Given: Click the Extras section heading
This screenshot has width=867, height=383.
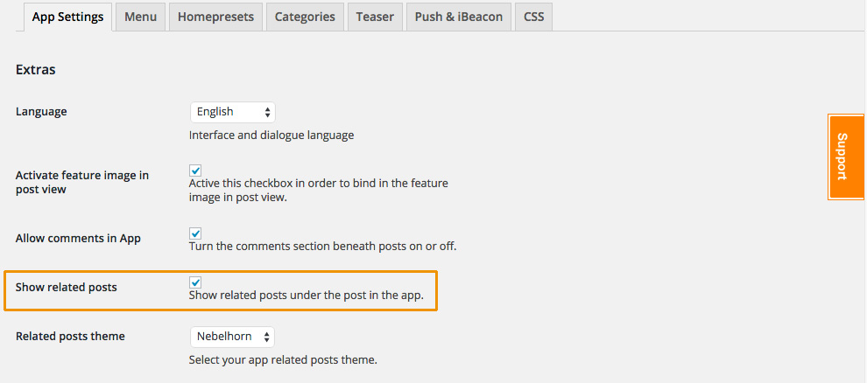Looking at the screenshot, I should pyautogui.click(x=35, y=70).
